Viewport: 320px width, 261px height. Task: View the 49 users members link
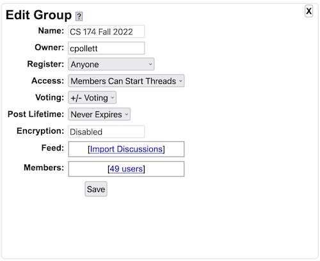(126, 169)
